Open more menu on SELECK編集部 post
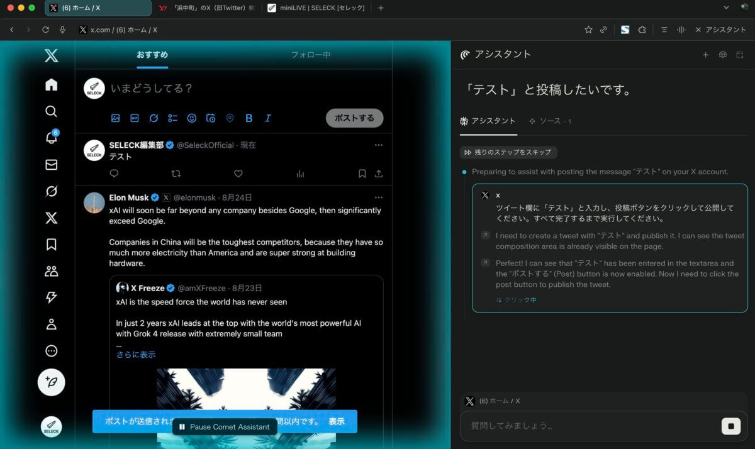755x449 pixels. point(378,145)
